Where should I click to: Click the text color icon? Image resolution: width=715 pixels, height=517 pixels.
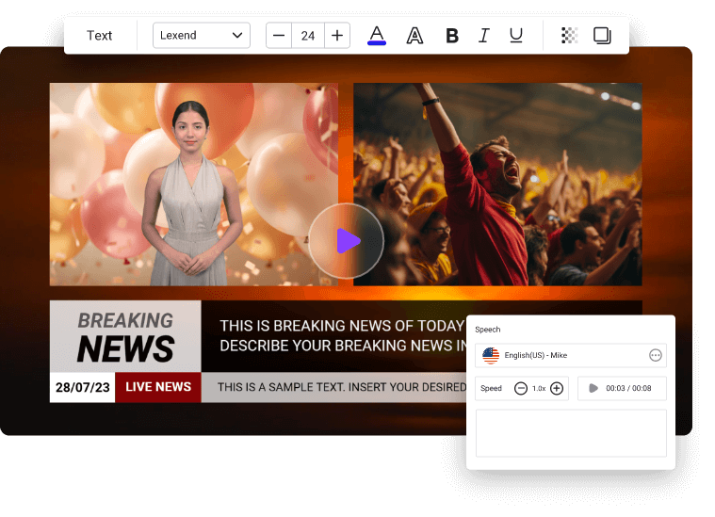[377, 36]
